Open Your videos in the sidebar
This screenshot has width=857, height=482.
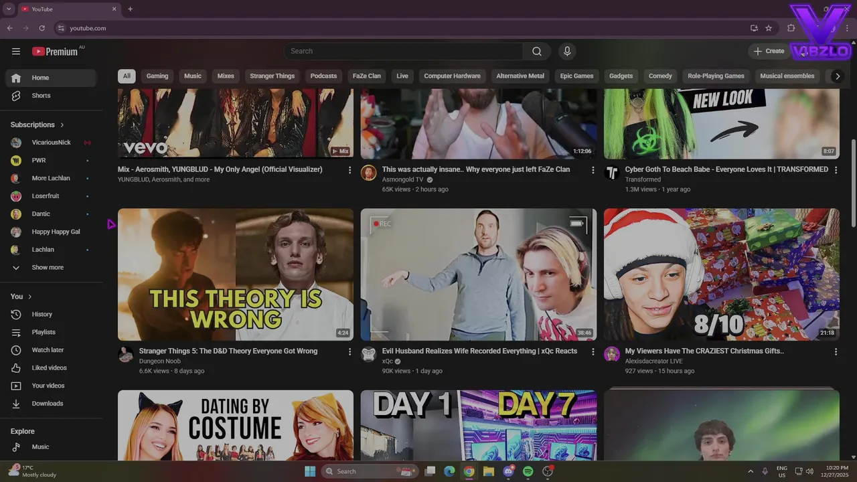pos(51,386)
